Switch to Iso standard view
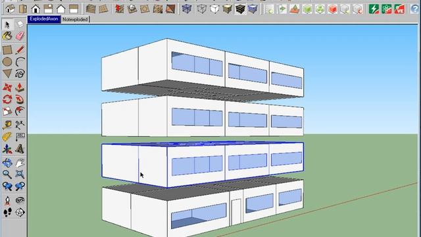421x237 pixels. 11,9
